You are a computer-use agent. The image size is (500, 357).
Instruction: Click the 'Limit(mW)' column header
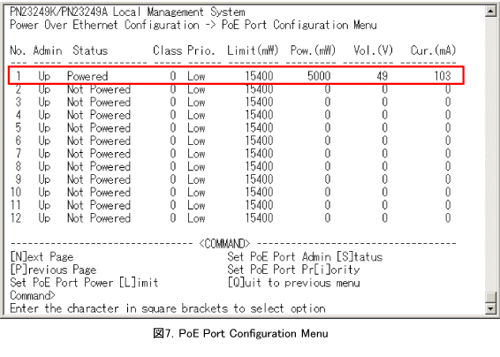[x=253, y=50]
